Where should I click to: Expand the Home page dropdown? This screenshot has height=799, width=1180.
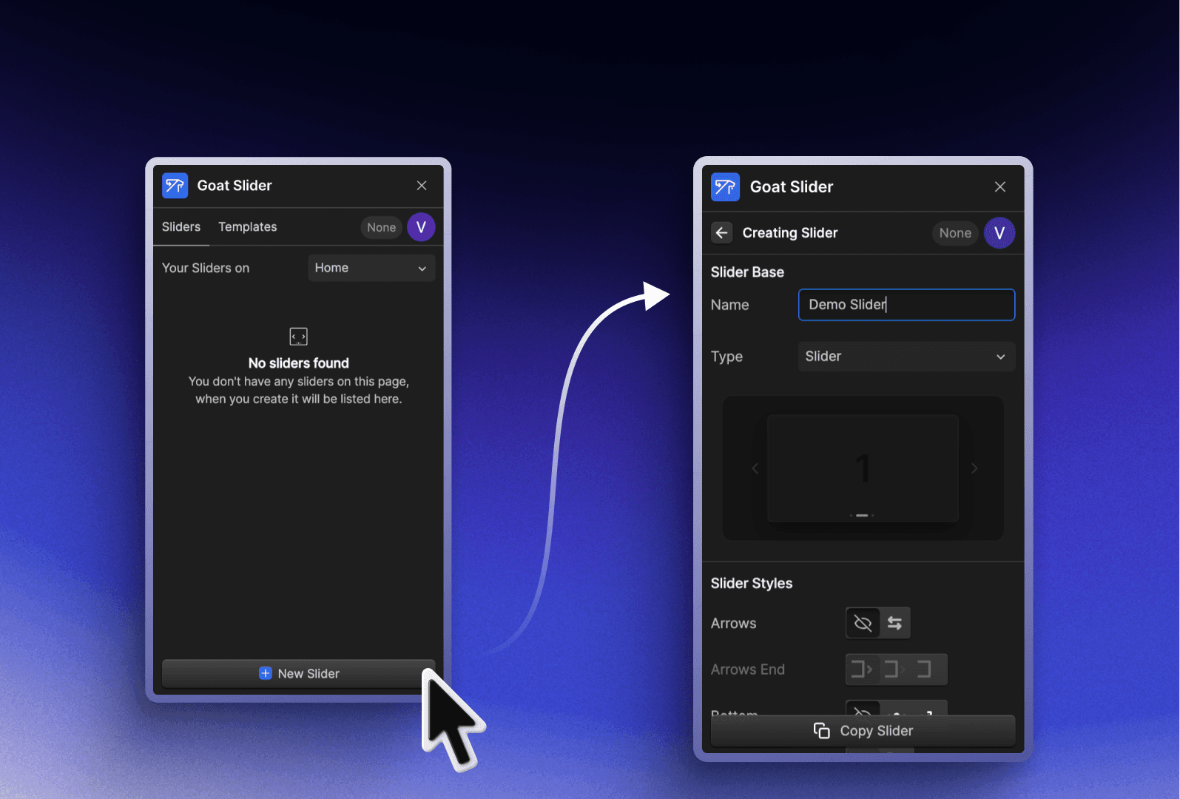[x=371, y=268]
